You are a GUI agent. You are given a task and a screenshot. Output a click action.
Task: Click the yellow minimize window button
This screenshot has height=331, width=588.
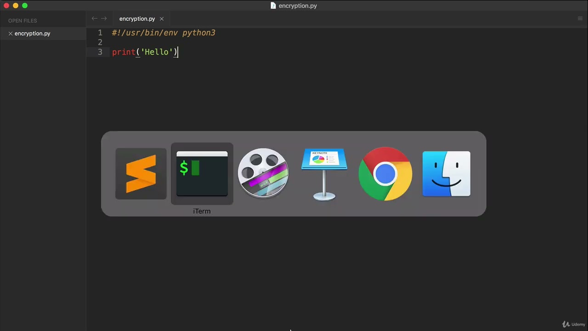(x=16, y=6)
